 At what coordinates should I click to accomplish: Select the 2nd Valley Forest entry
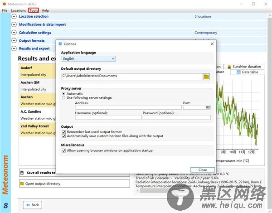(x=38, y=130)
